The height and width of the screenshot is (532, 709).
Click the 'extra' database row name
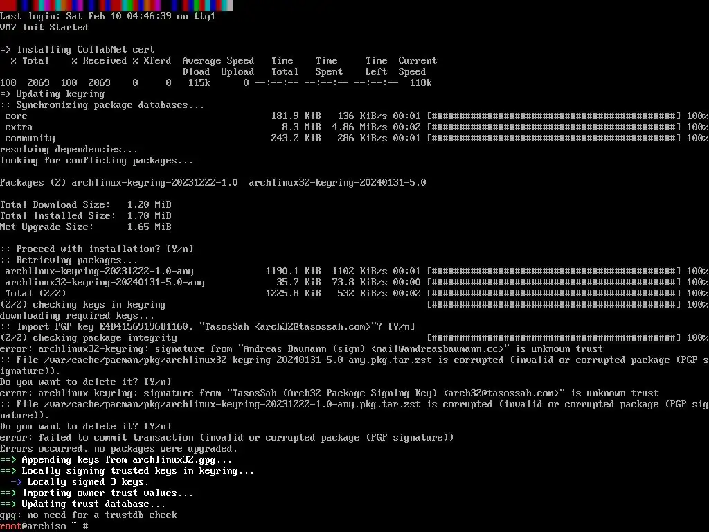pos(19,127)
